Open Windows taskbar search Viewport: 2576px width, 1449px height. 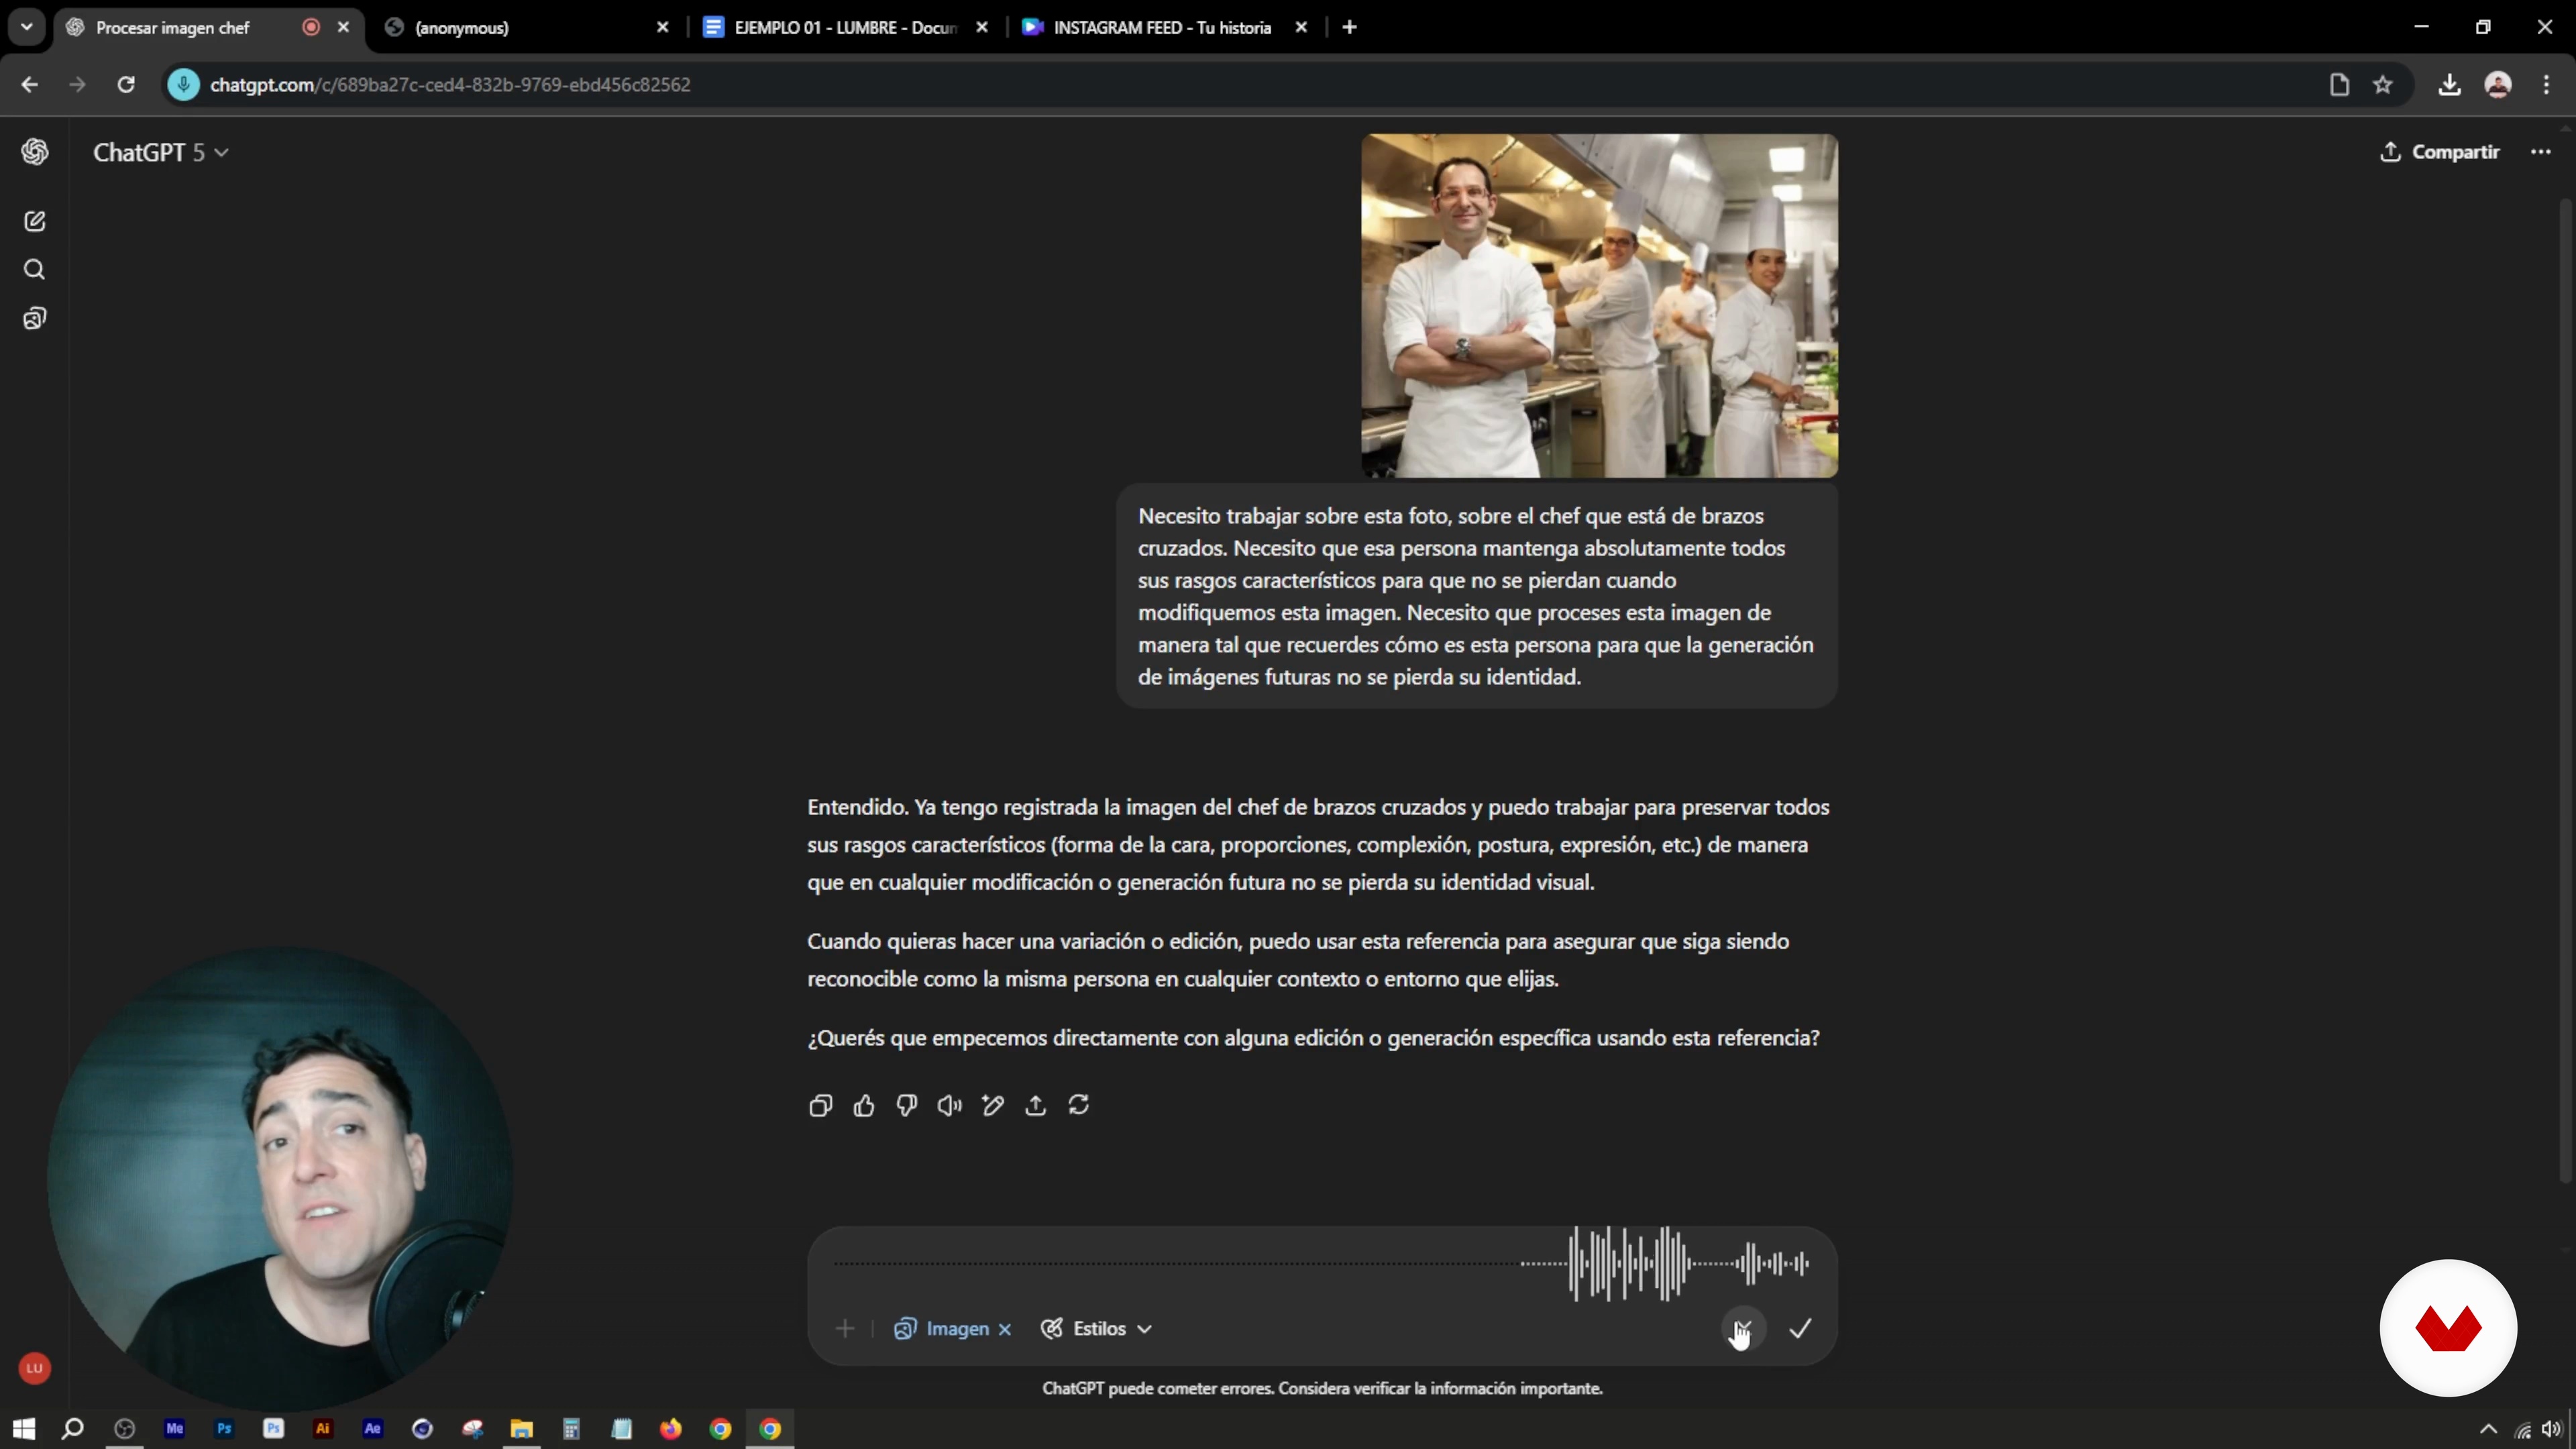pyautogui.click(x=72, y=1429)
